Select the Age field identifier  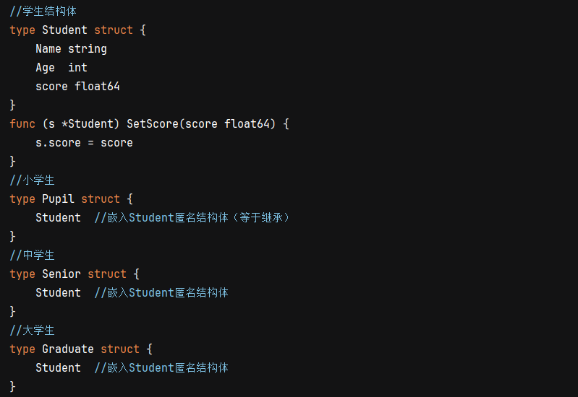pyautogui.click(x=45, y=68)
